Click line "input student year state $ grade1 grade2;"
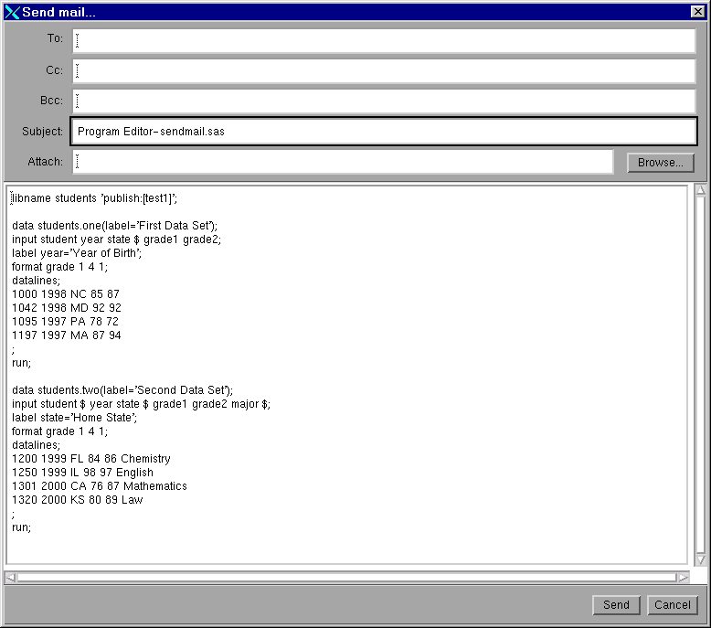 [117, 239]
